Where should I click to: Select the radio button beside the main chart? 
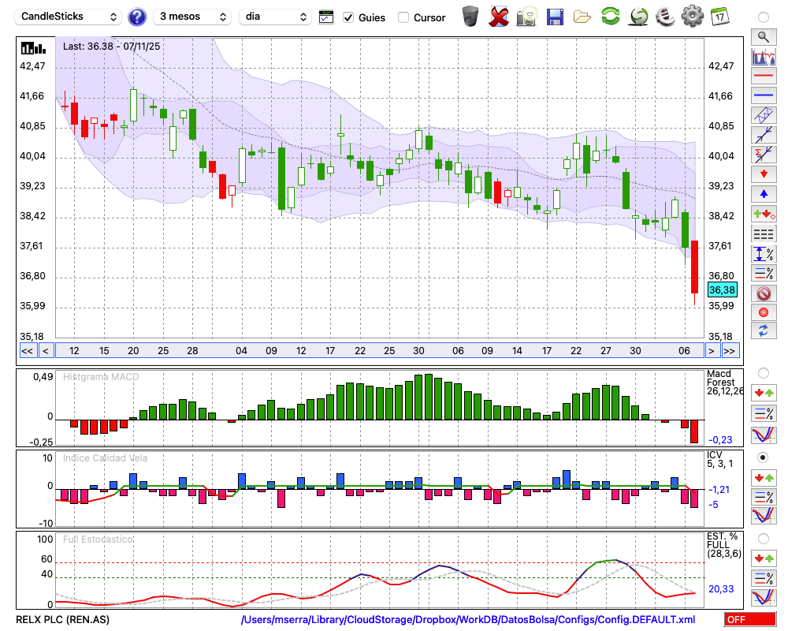click(764, 17)
